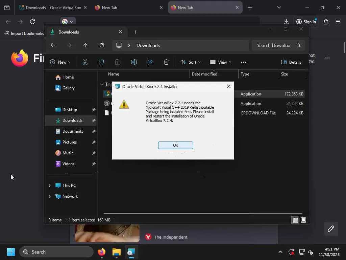Image resolution: width=346 pixels, height=260 pixels.
Task: Select the CRDOWNLOAD File row
Action: [x=204, y=113]
